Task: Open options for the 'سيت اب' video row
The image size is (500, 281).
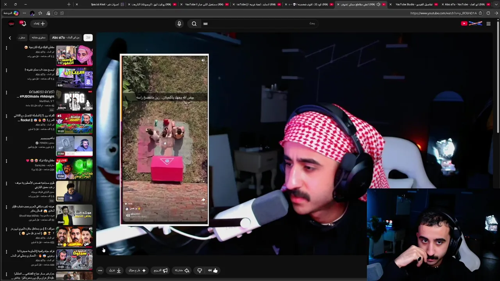Action: point(6,70)
